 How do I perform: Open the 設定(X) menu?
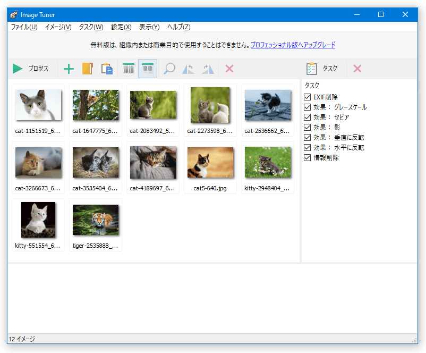pyautogui.click(x=121, y=27)
